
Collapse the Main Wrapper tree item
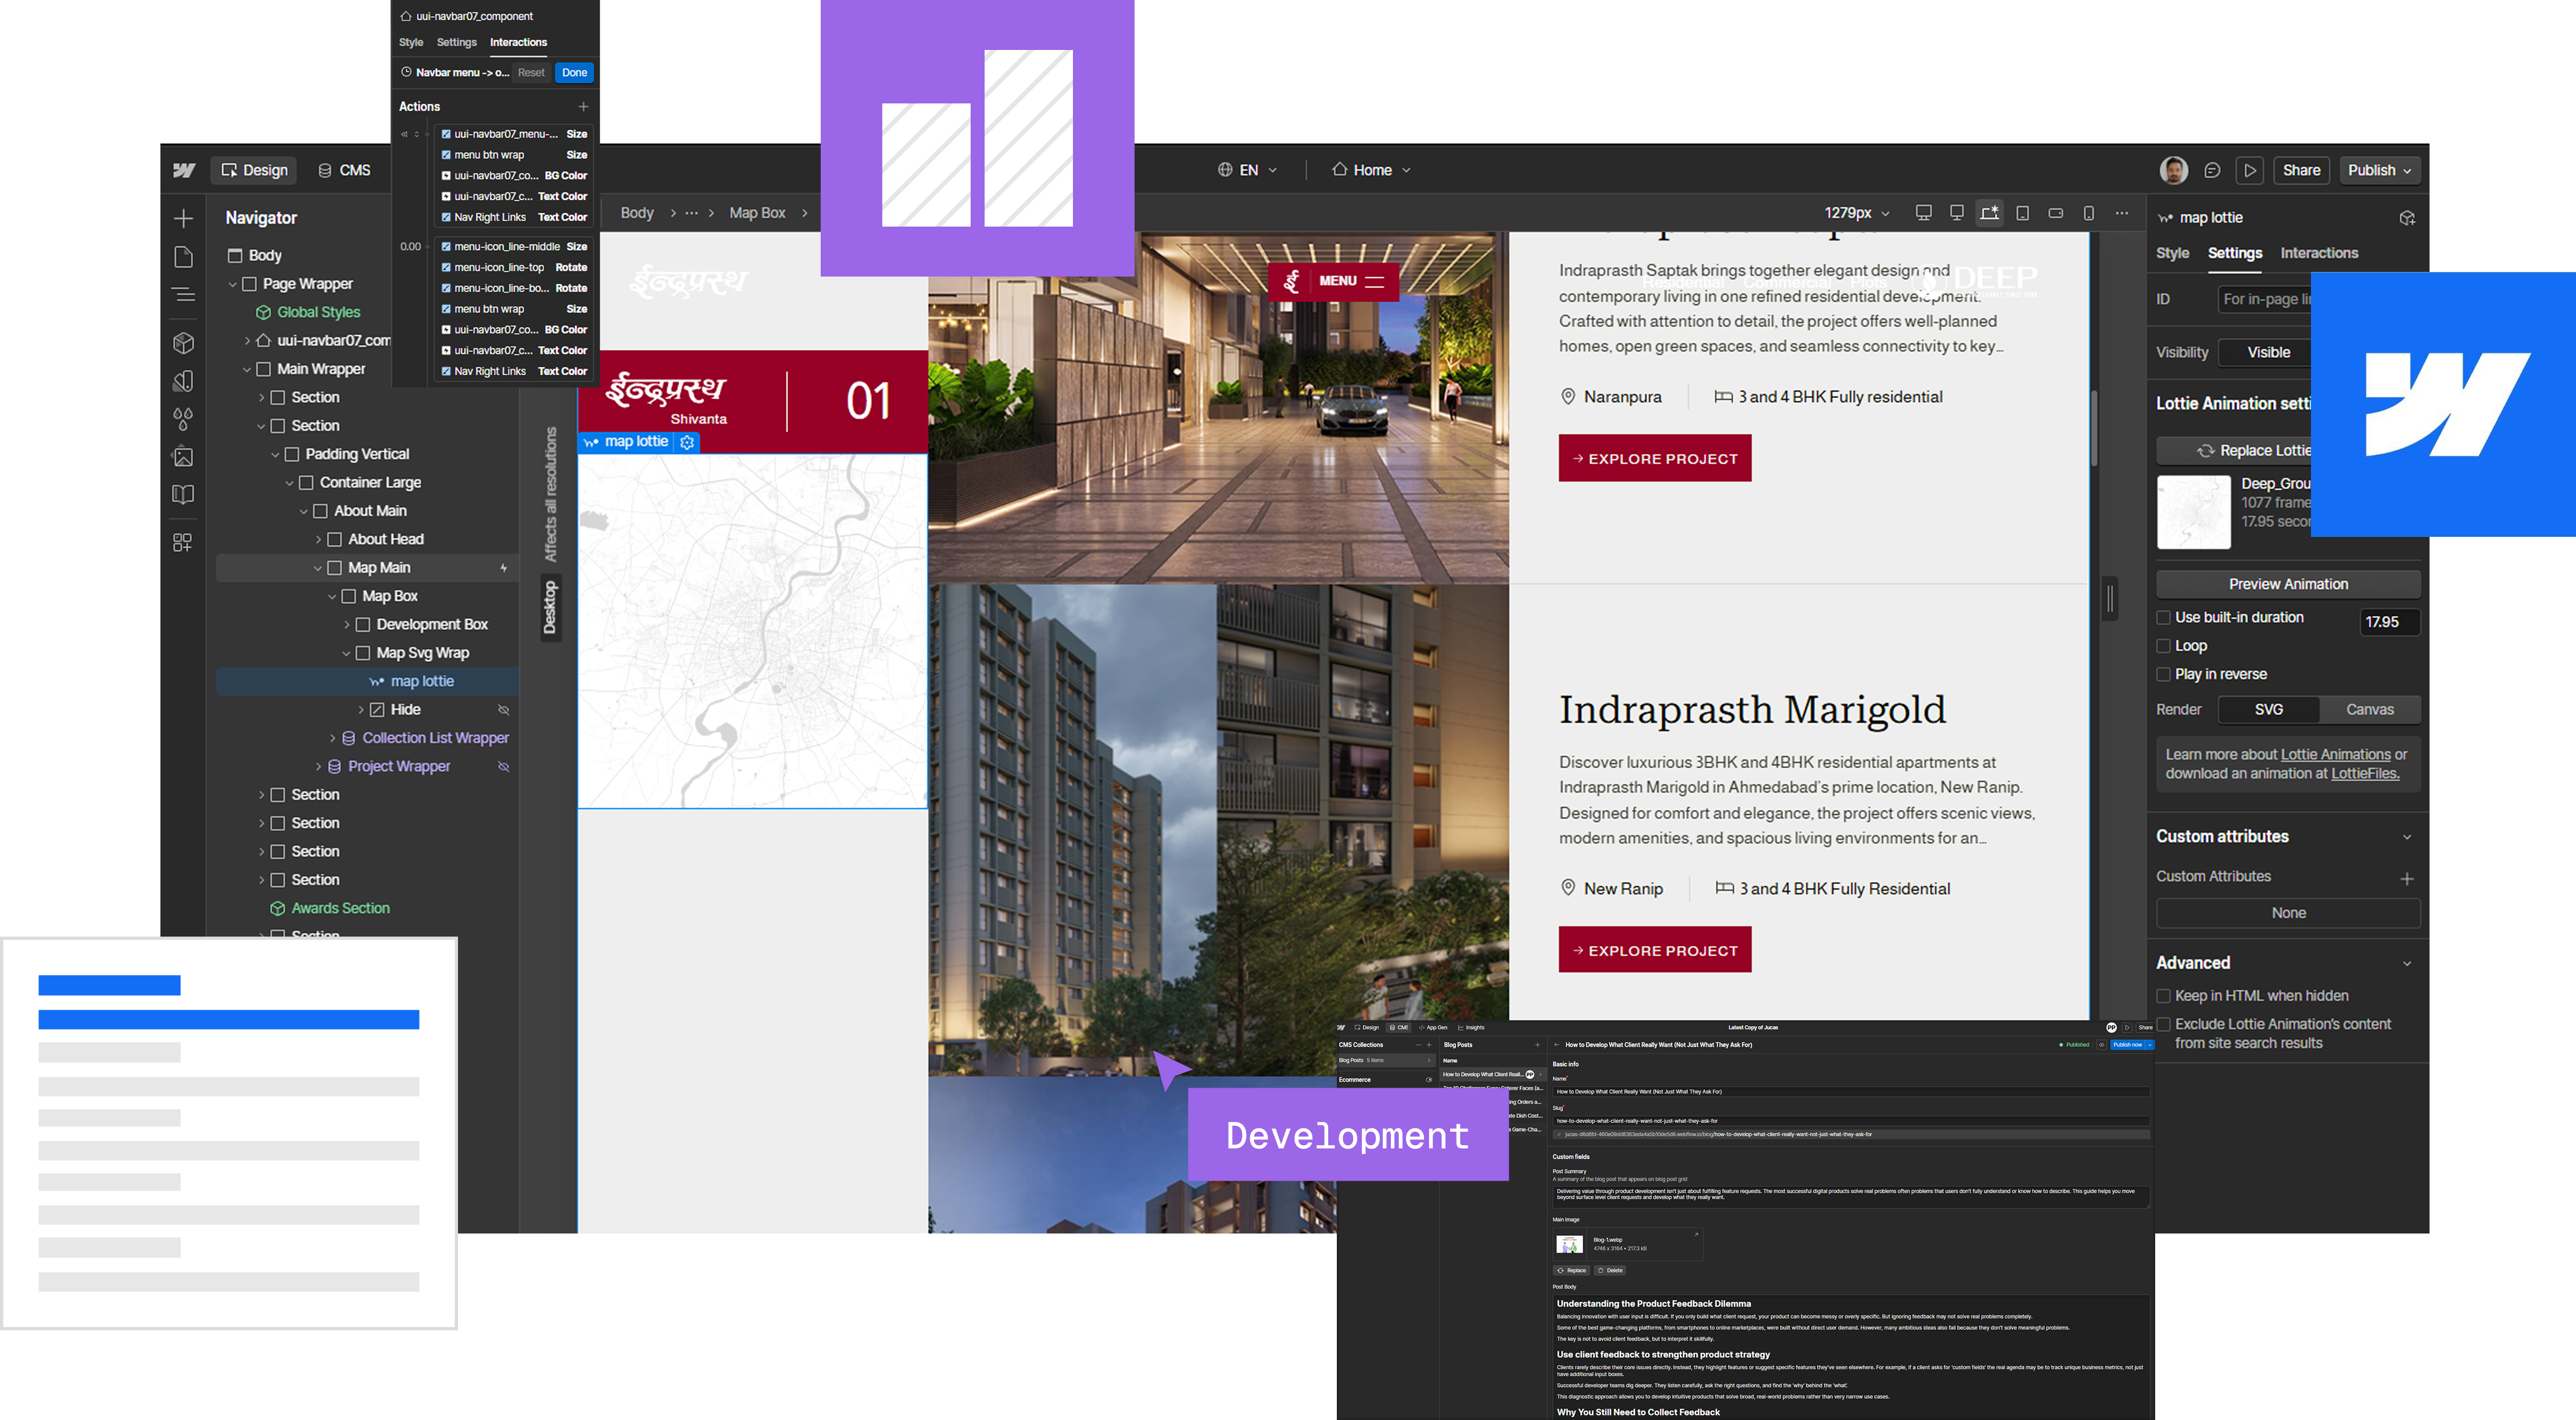point(247,370)
